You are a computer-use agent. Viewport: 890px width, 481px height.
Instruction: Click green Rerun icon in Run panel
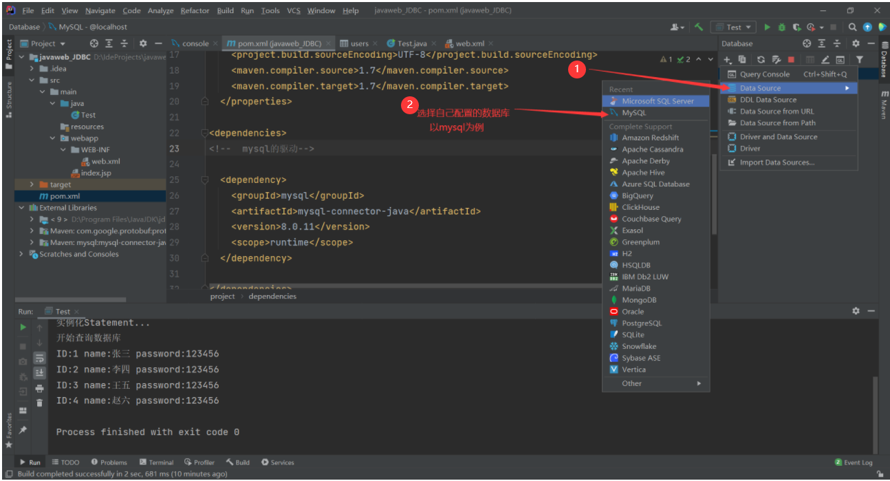click(x=23, y=328)
